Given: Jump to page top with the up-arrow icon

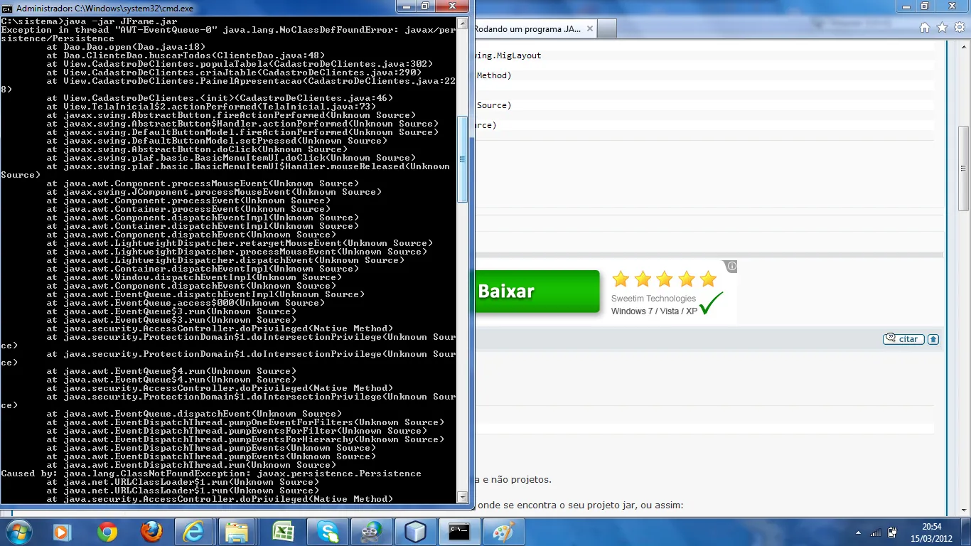Looking at the screenshot, I should tap(933, 339).
